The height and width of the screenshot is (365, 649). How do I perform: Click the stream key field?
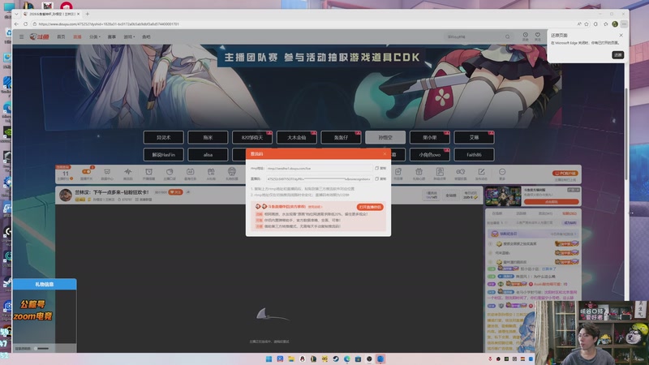tap(319, 178)
